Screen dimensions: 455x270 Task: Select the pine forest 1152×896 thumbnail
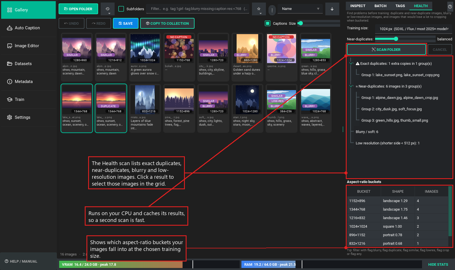(x=179, y=108)
